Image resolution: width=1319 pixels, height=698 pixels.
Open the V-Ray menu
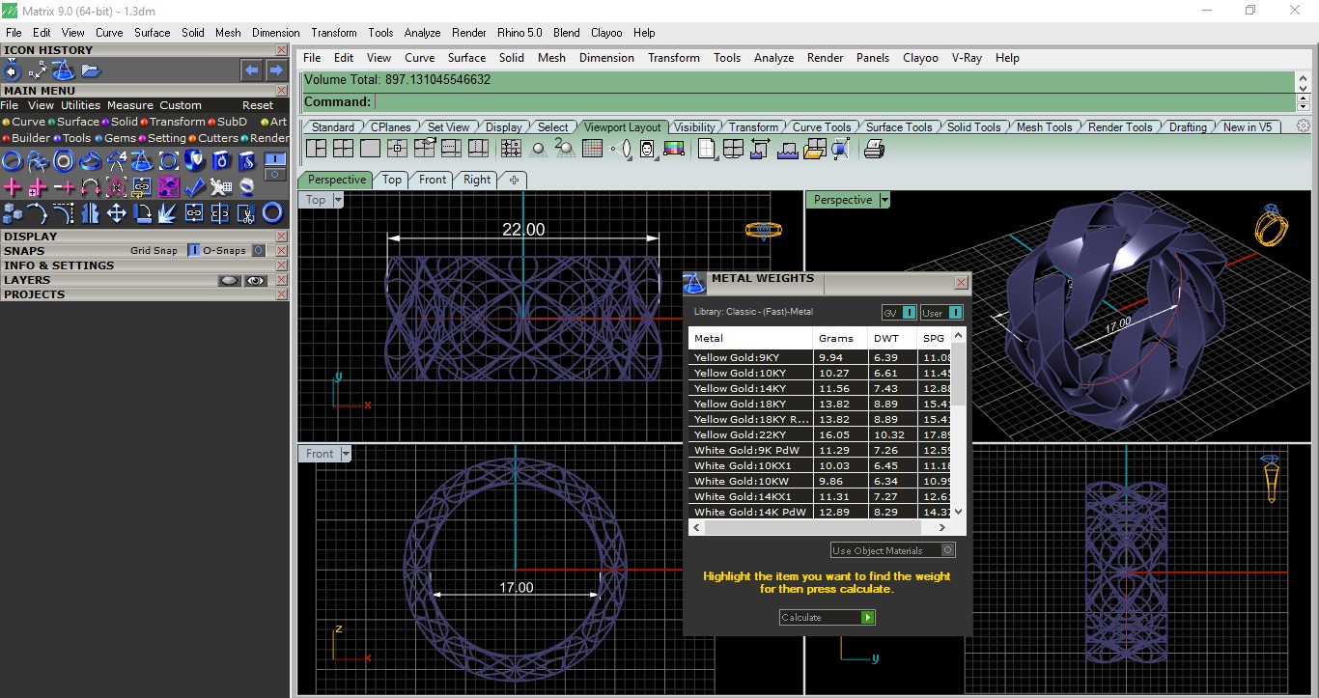967,58
